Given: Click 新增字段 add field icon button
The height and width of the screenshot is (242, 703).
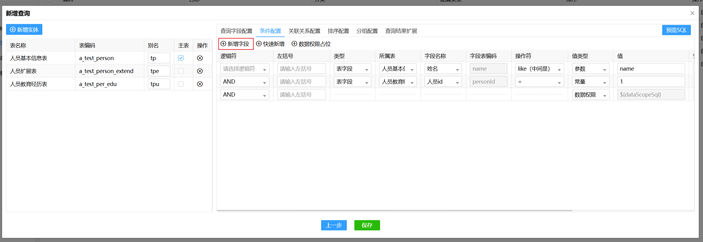Looking at the screenshot, I should point(236,44).
